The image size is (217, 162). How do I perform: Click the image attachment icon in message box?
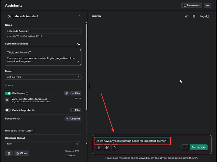[107, 147]
